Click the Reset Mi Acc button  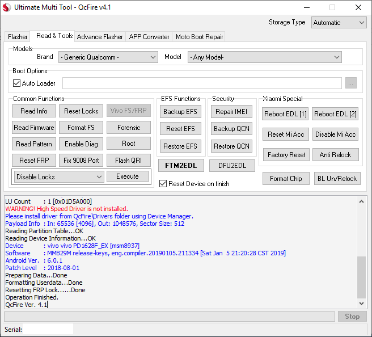[x=286, y=134]
